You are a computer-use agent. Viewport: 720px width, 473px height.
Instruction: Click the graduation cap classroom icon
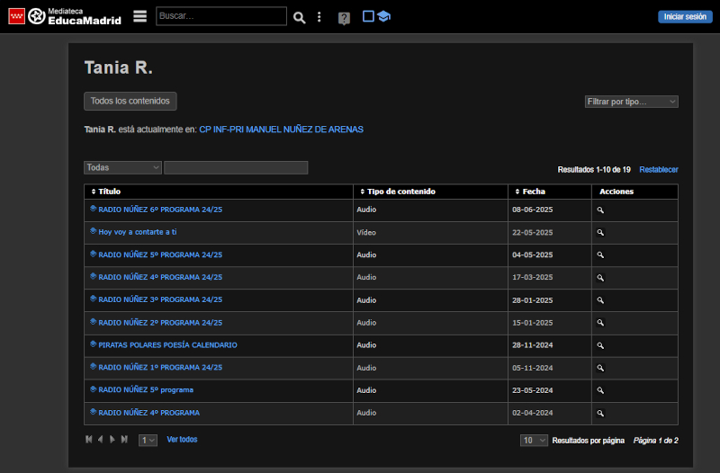[x=383, y=16]
